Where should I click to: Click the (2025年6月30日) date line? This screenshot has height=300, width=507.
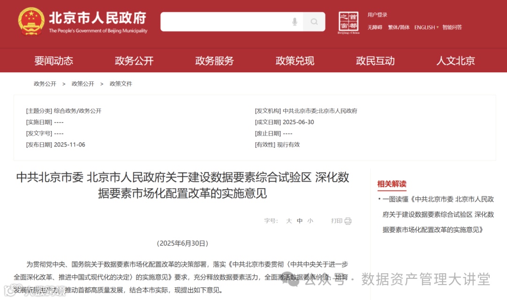click(183, 243)
